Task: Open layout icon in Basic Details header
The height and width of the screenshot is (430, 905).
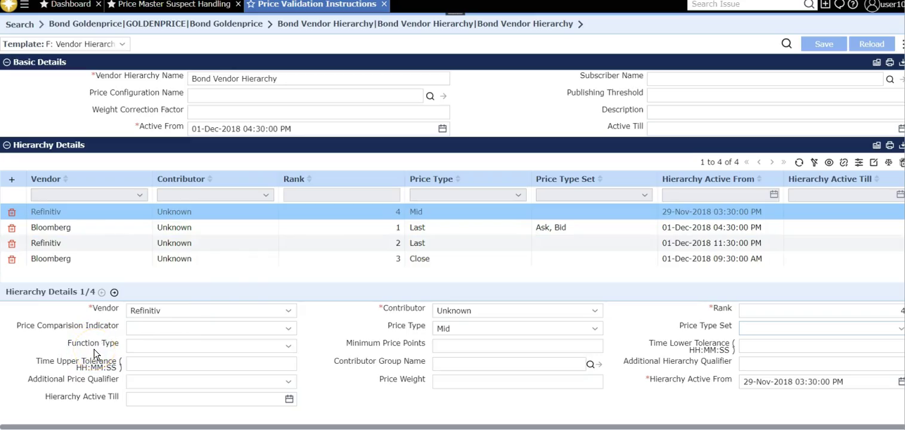Action: pos(877,62)
